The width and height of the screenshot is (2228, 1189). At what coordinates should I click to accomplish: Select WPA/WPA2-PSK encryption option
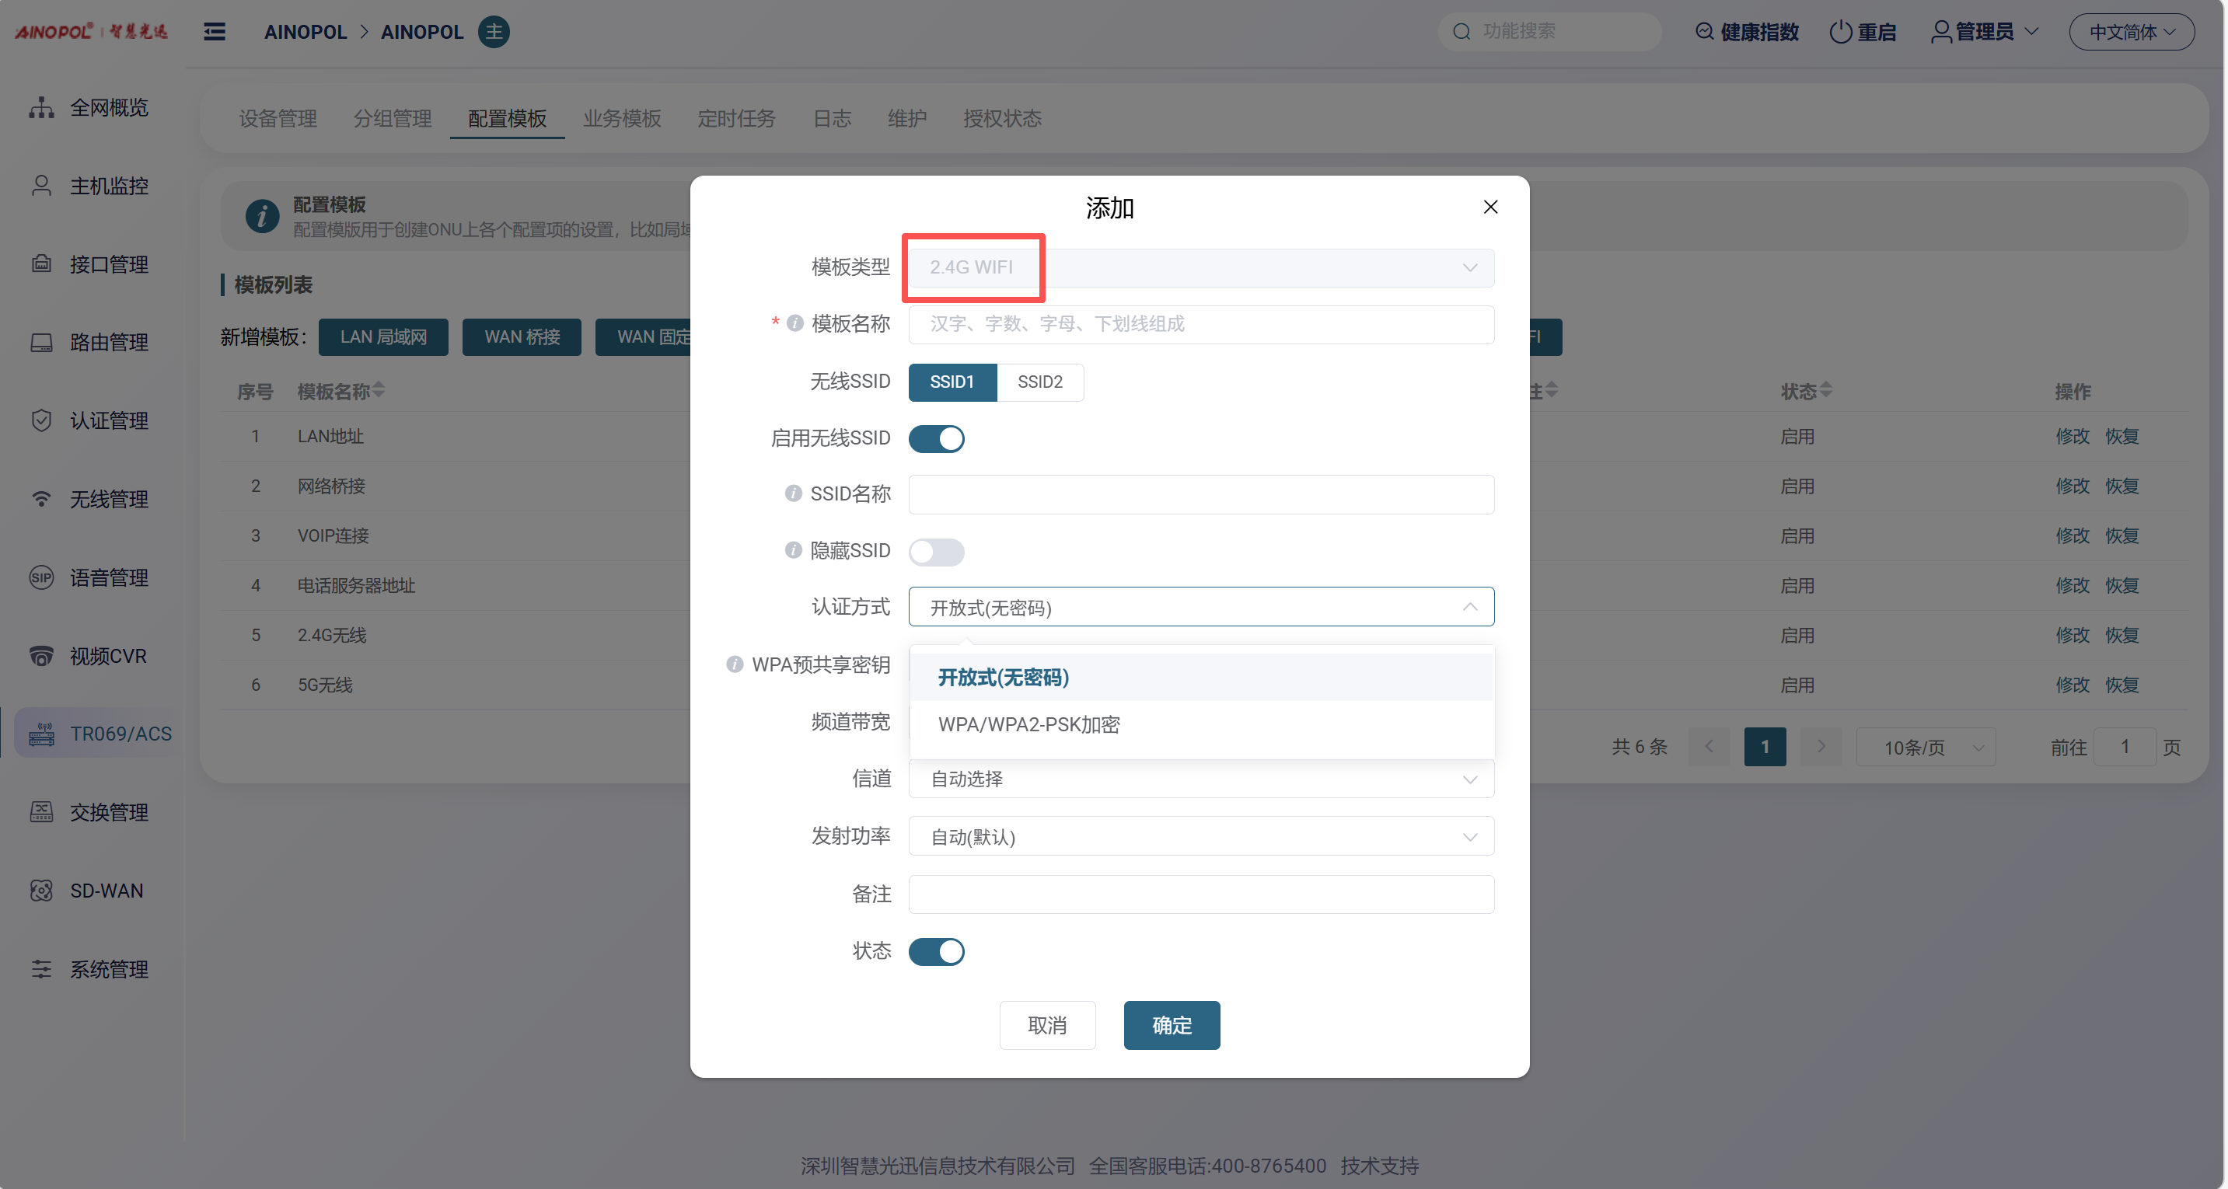pyautogui.click(x=1028, y=724)
